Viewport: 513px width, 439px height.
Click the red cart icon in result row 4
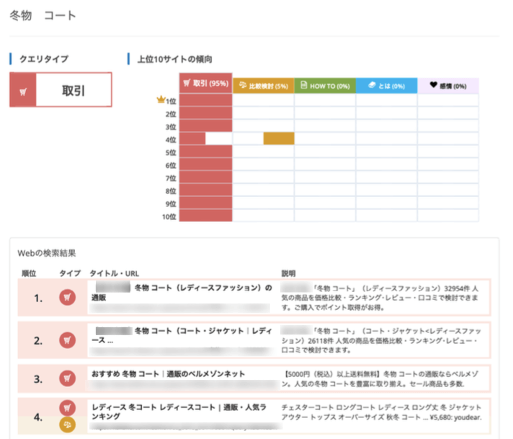click(x=68, y=408)
